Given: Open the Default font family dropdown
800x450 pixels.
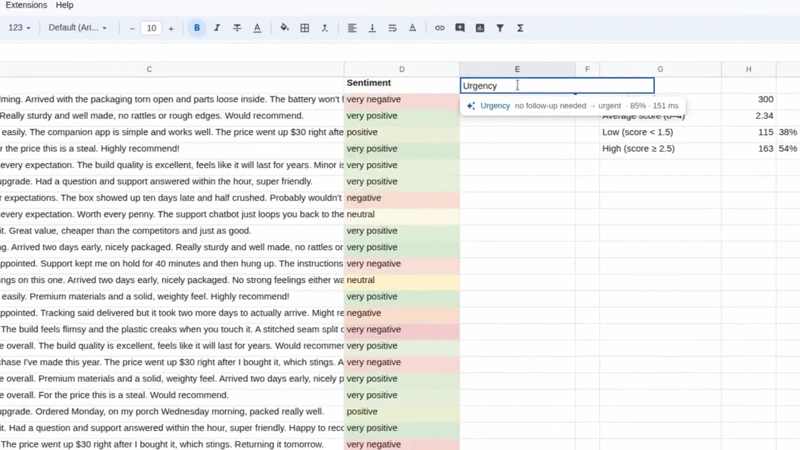Looking at the screenshot, I should point(77,27).
